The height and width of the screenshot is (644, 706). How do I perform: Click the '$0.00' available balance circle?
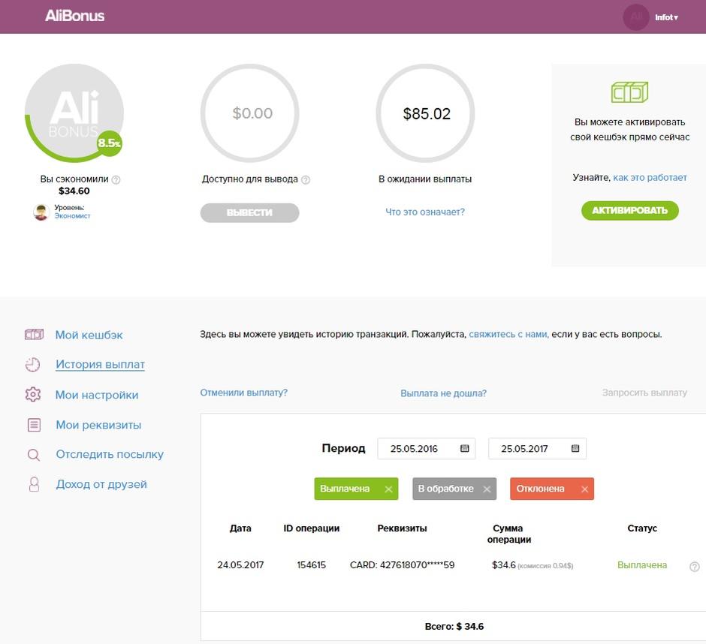click(250, 113)
